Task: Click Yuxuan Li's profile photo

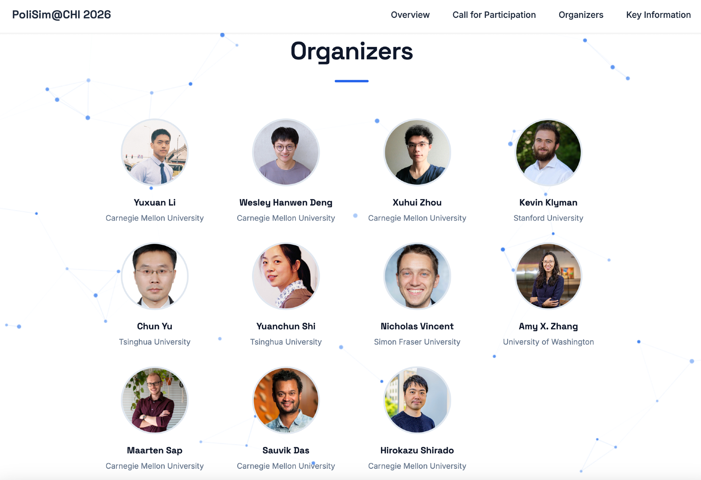Action: [x=155, y=152]
